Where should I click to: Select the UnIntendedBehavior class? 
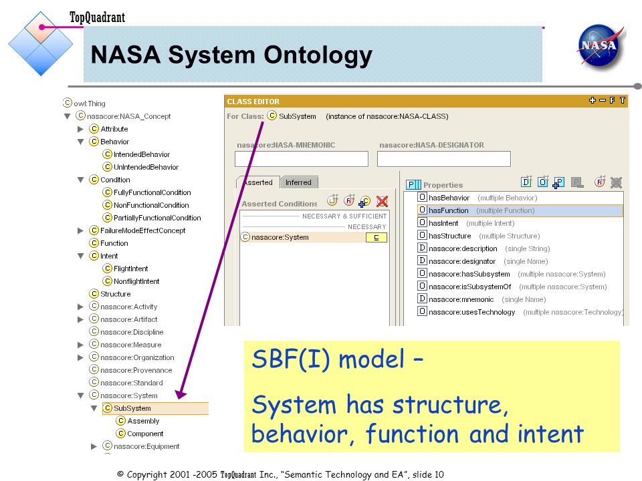(x=146, y=167)
